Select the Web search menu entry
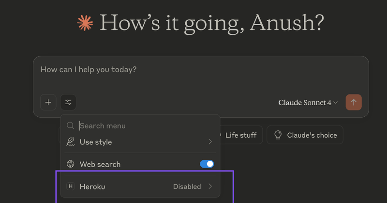The image size is (387, 203). pyautogui.click(x=140, y=164)
